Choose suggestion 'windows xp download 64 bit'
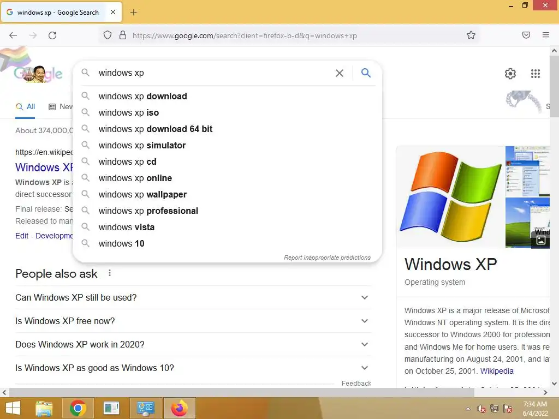Image resolution: width=559 pixels, height=419 pixels. pos(227,129)
